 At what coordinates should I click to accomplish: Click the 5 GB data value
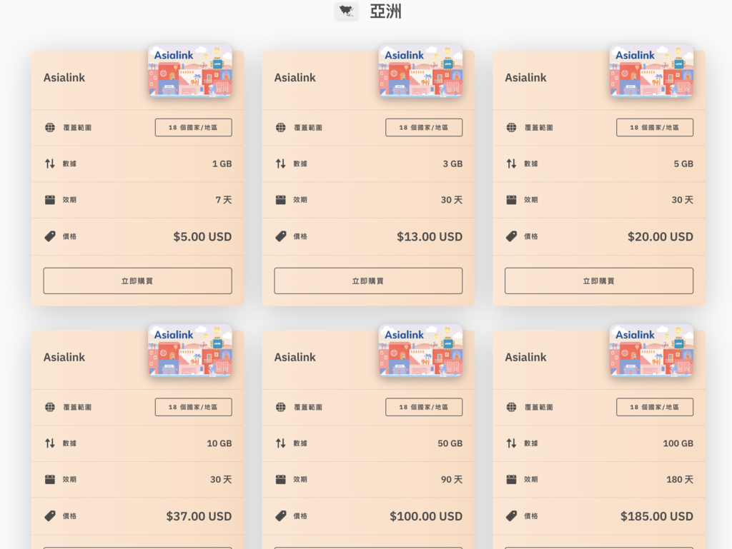click(683, 163)
